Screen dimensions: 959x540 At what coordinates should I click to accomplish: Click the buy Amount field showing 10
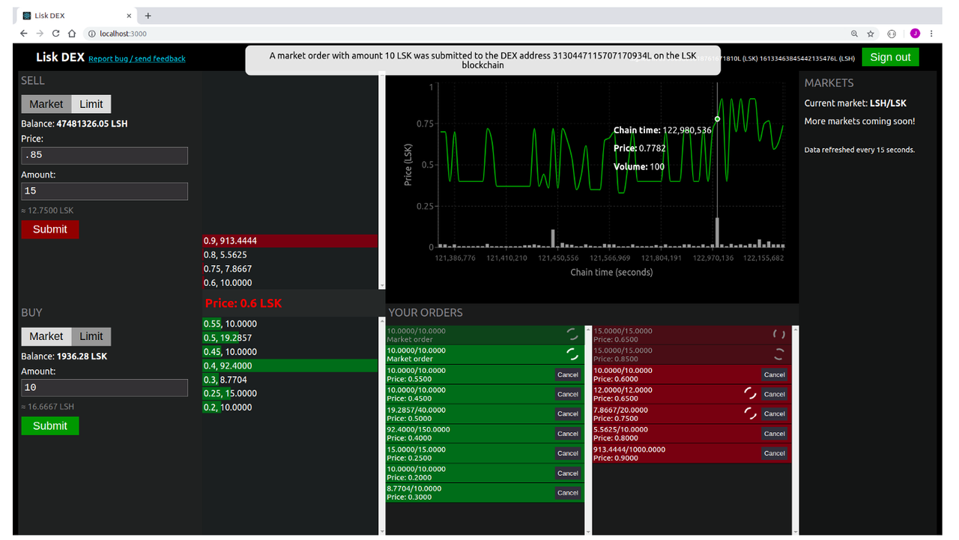tap(104, 387)
